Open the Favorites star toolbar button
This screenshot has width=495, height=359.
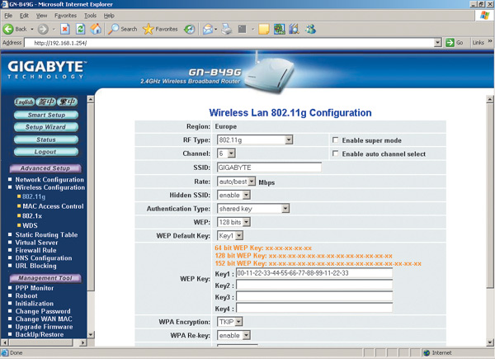pos(160,29)
